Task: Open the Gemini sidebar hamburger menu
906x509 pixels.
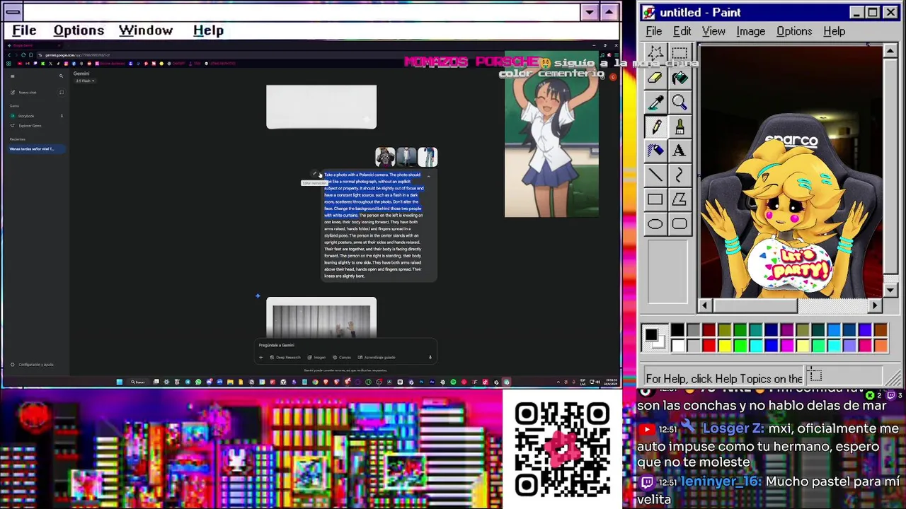Action: click(12, 76)
